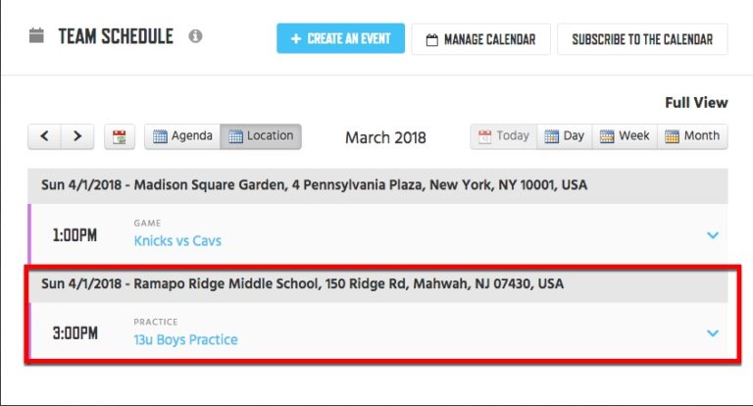Toggle the Location view
Viewport: 753px width, 406px height.
coord(261,136)
